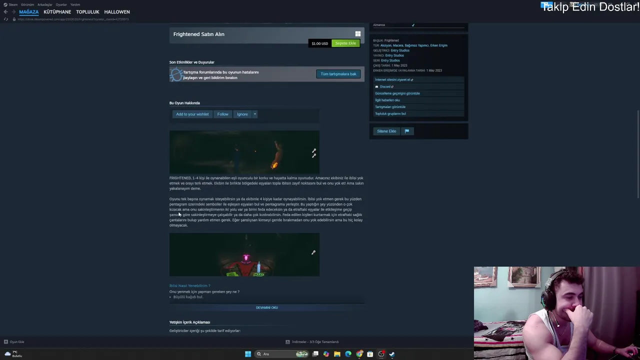Click Tüm tartışmalara bak button
The height and width of the screenshot is (360, 640).
coord(338,74)
